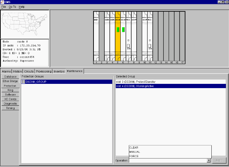The image size is (229, 167).
Task: Click the green port indicator on slot 6
Action: click(x=123, y=30)
